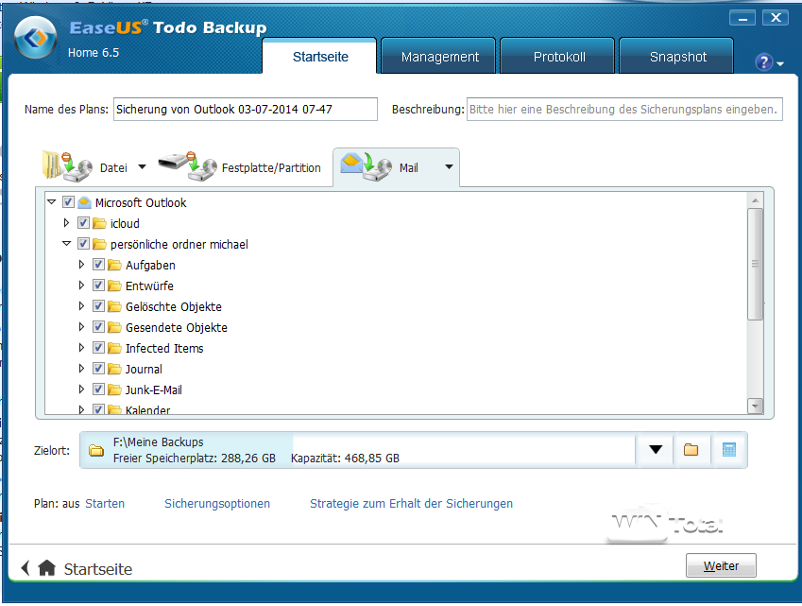Uncheck the persönliche ordner michael checkbox
802x606 pixels.
tap(83, 244)
